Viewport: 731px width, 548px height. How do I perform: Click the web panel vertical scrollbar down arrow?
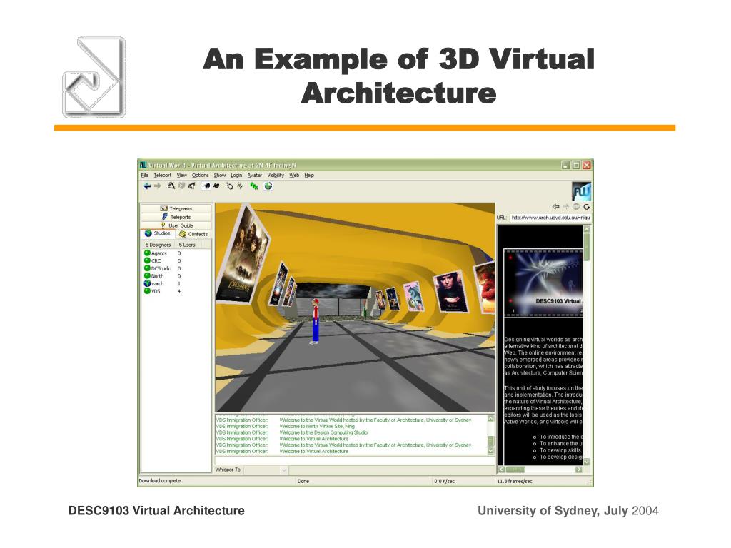coord(587,462)
